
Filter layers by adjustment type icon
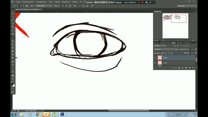(178, 46)
